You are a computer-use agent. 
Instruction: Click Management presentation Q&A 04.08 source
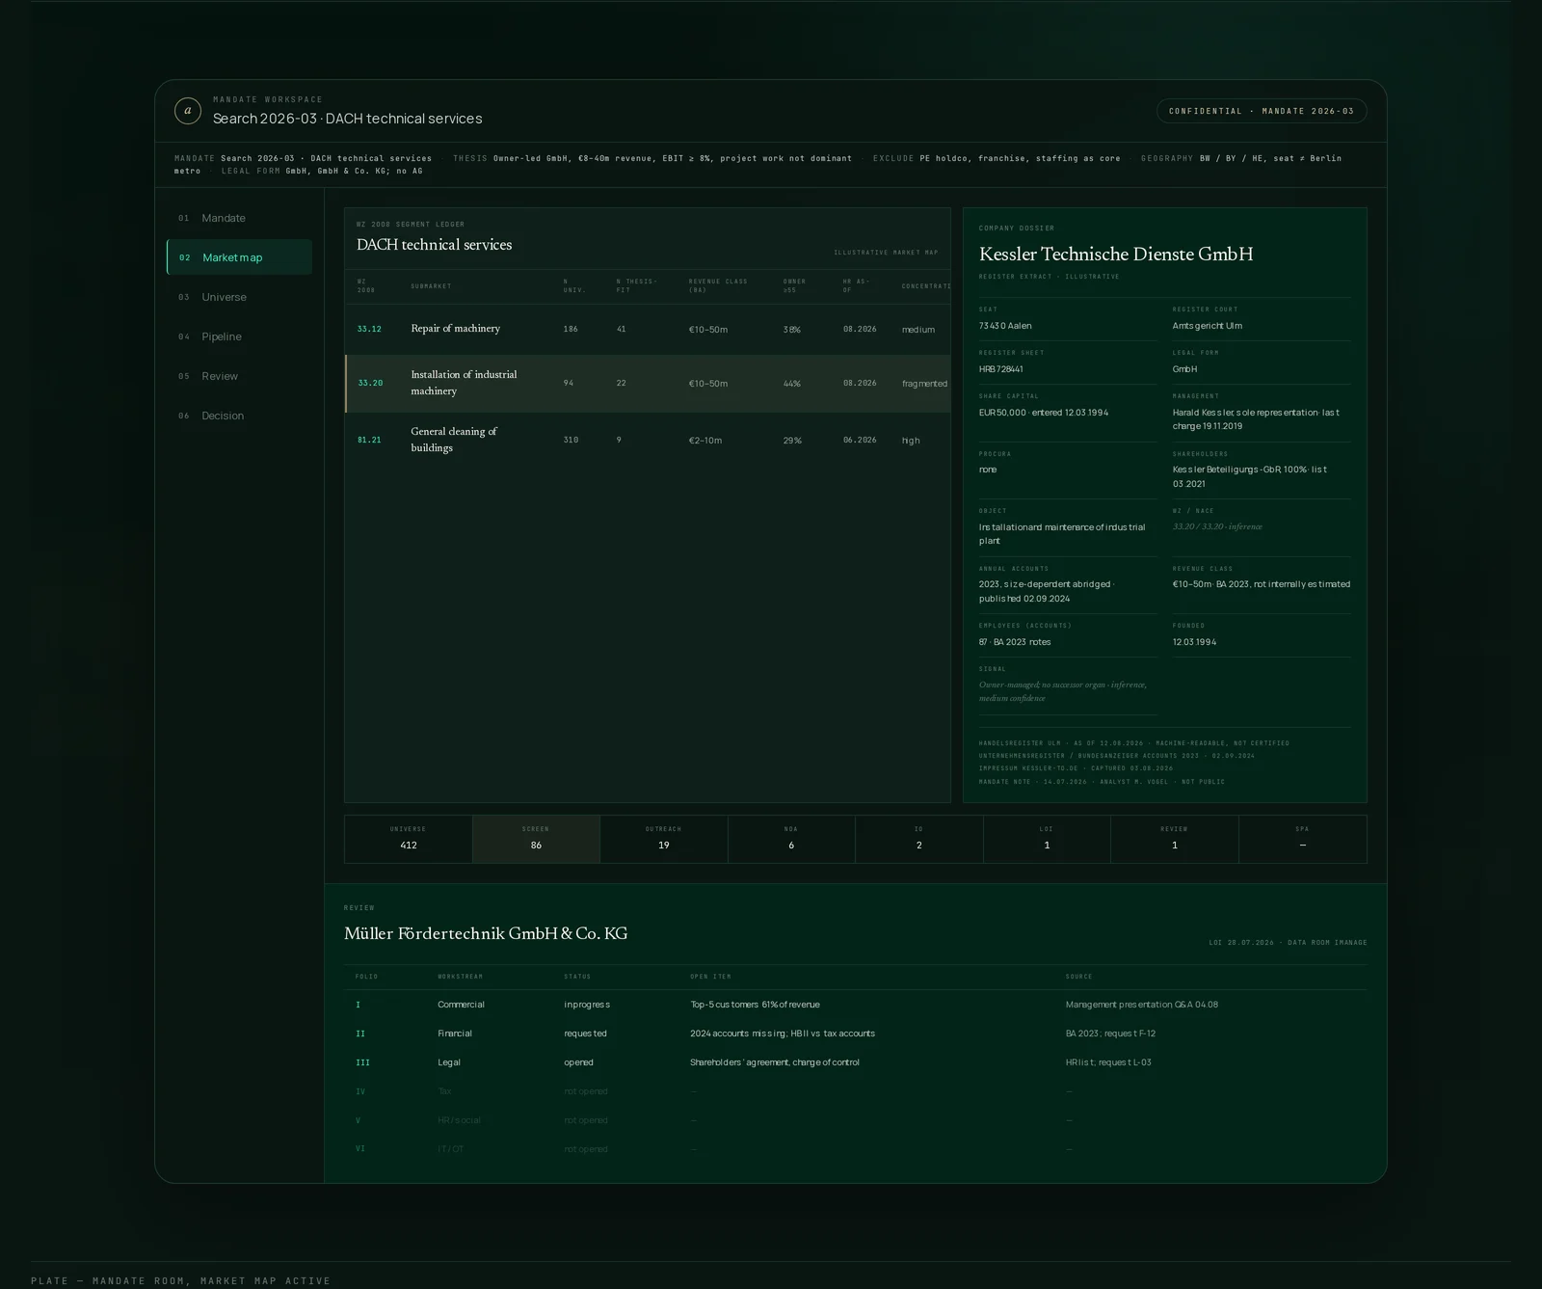1142,1005
